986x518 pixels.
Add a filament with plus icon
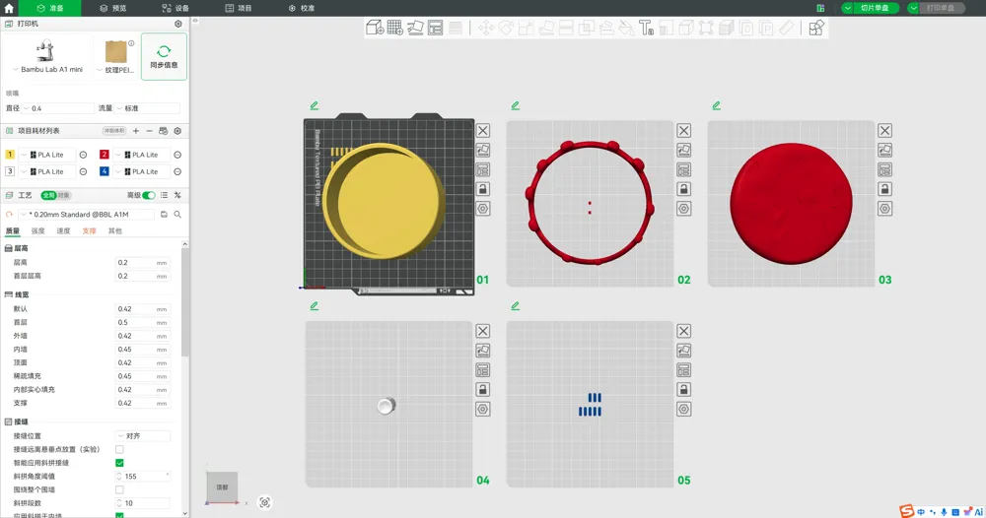click(x=136, y=131)
